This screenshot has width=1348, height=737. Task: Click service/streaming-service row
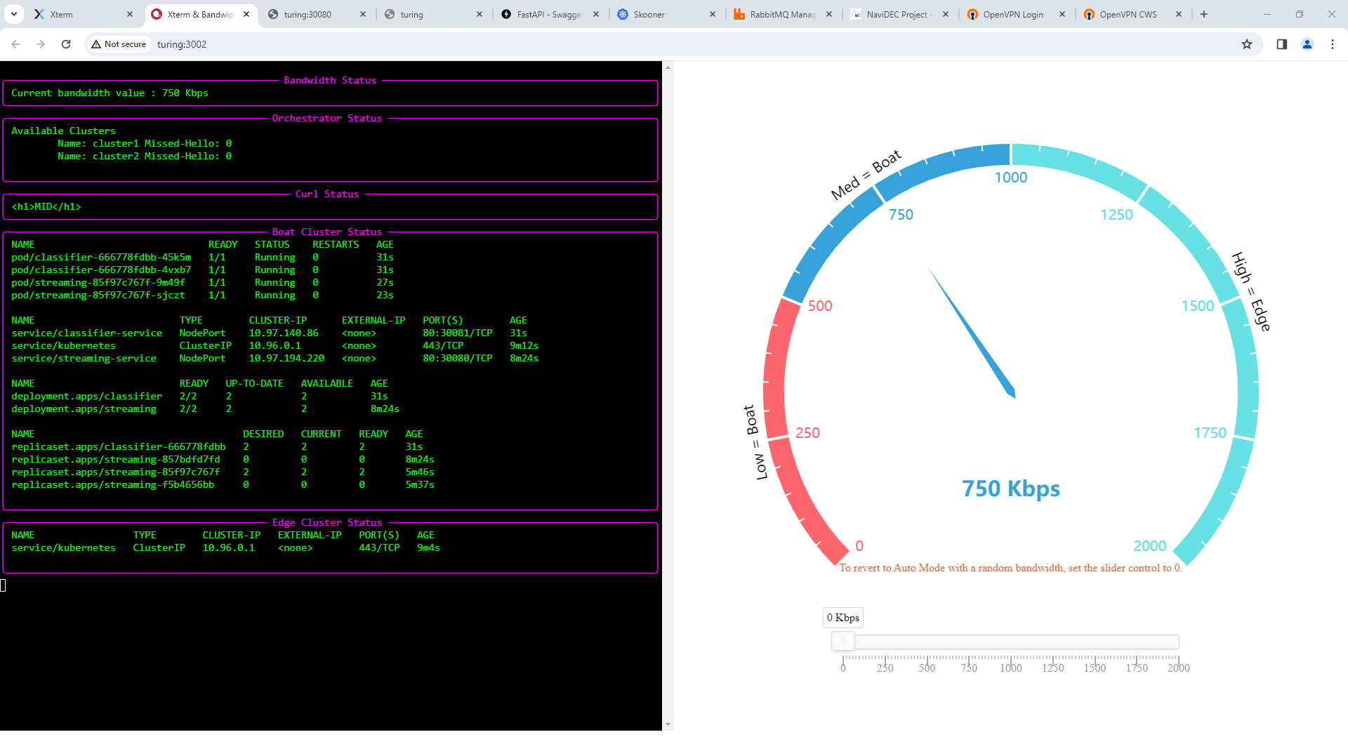(275, 358)
